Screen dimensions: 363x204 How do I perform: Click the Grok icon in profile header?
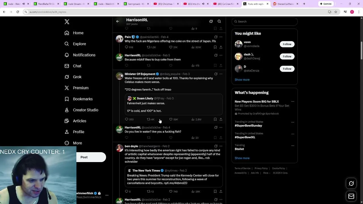(x=211, y=21)
